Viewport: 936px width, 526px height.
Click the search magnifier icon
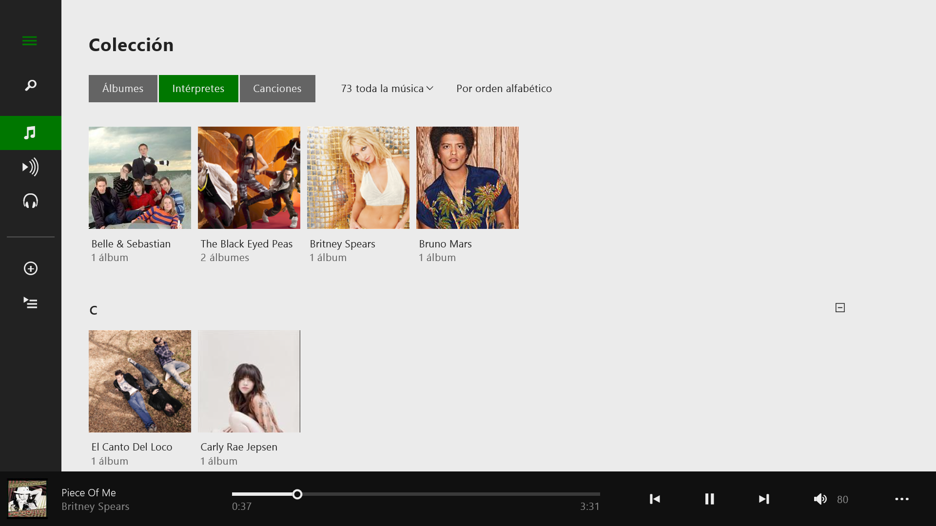click(x=30, y=85)
